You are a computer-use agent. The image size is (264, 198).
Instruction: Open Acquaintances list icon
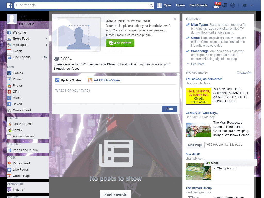9,136
